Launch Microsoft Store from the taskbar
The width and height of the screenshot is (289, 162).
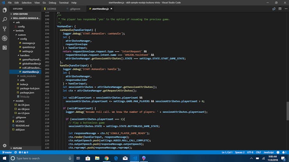click(x=88, y=158)
